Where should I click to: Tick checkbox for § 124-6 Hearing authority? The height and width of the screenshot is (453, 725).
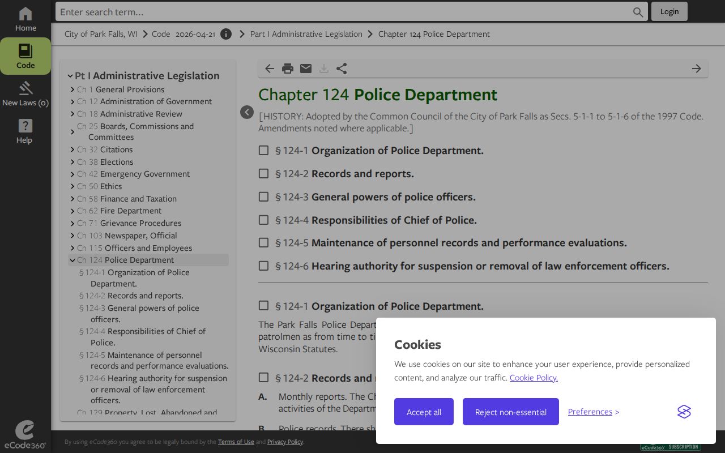(263, 266)
